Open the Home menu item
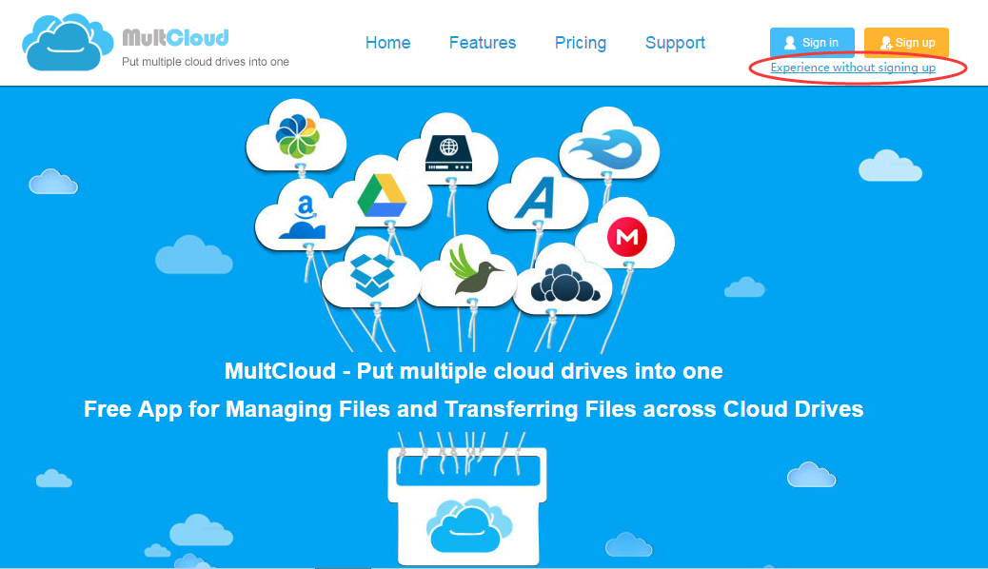The width and height of the screenshot is (988, 569). coord(387,43)
